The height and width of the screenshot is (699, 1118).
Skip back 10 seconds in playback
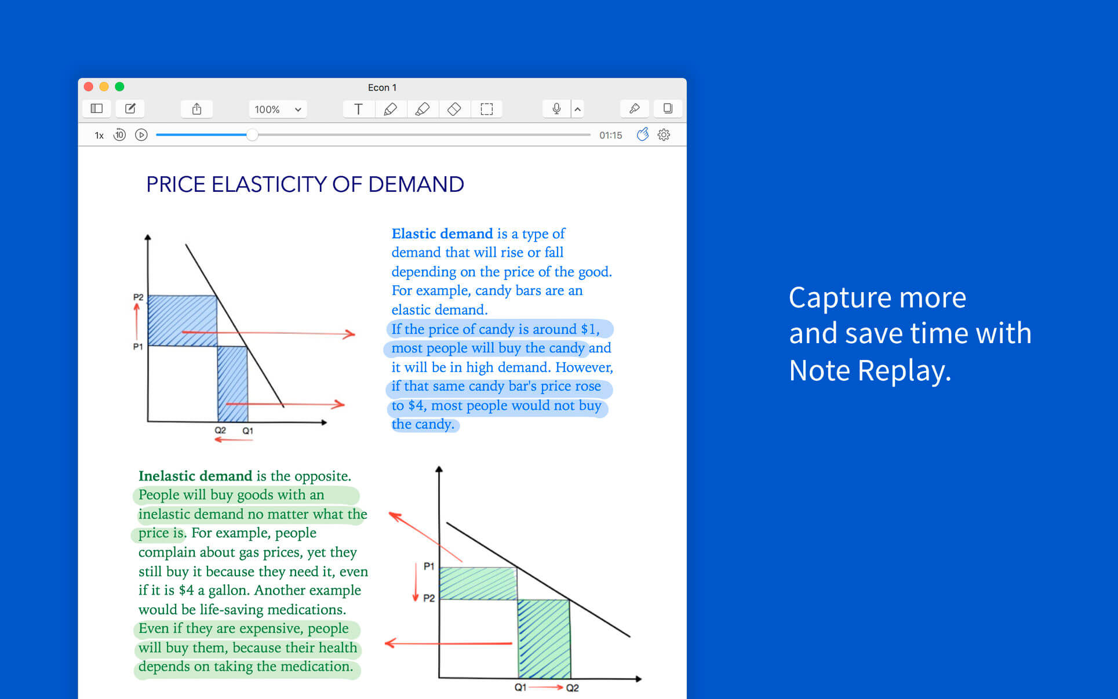coord(119,134)
